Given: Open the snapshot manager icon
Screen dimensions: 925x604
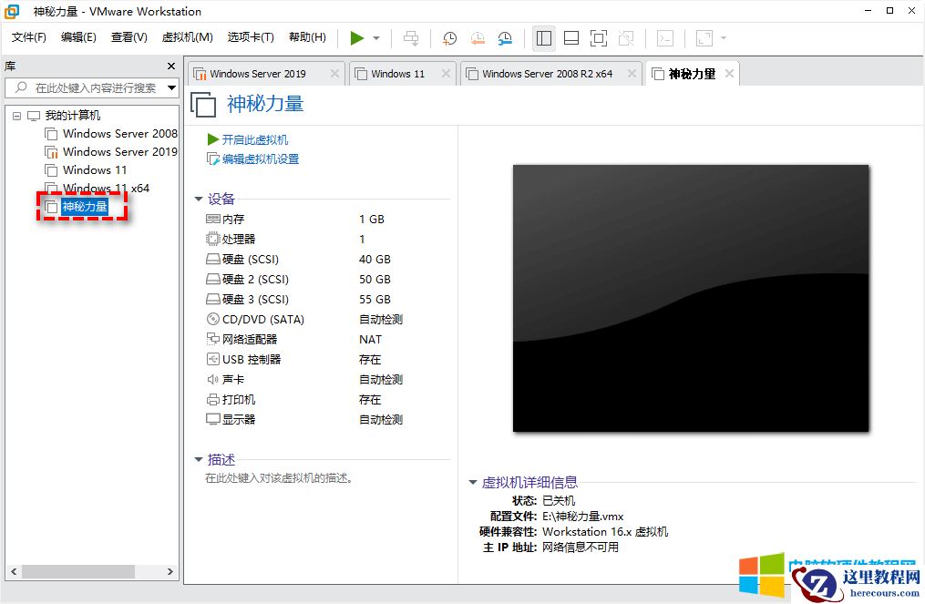Looking at the screenshot, I should [505, 38].
